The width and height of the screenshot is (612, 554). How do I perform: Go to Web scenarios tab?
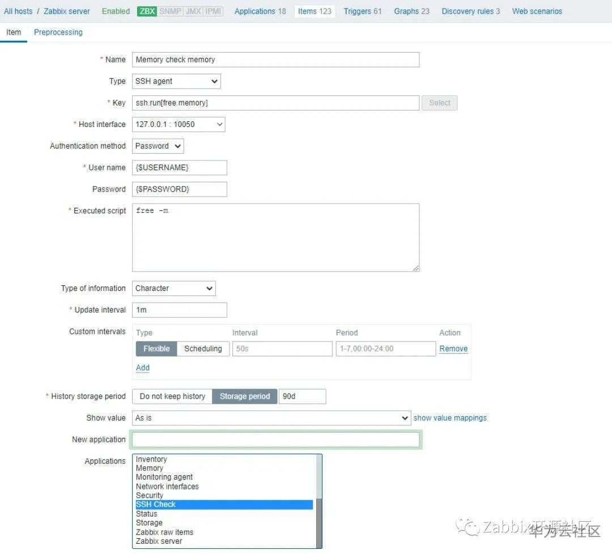tap(537, 11)
